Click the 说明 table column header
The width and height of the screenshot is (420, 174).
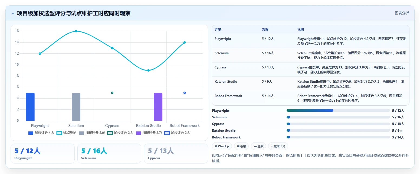click(x=301, y=30)
